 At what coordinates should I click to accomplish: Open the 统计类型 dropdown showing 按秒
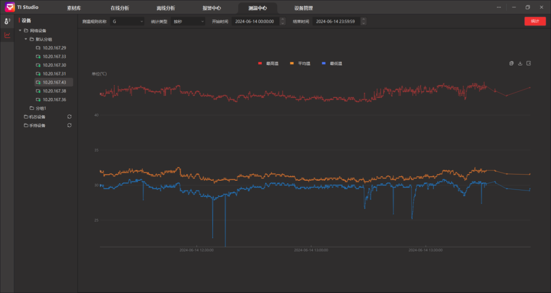click(x=188, y=21)
